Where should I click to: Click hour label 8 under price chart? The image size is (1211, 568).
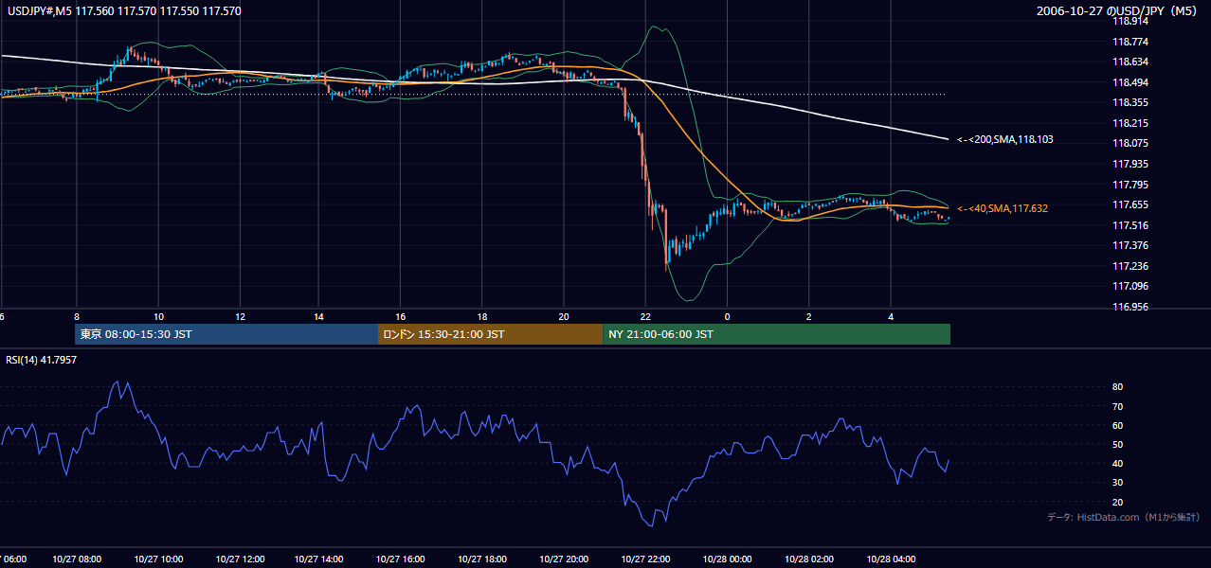[x=77, y=316]
